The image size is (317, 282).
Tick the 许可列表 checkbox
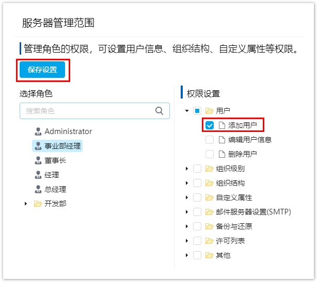coord(197,240)
